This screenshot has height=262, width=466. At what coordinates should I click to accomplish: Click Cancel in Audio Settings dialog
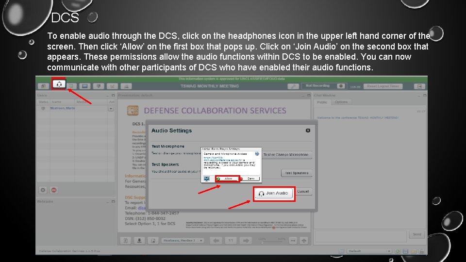303,192
